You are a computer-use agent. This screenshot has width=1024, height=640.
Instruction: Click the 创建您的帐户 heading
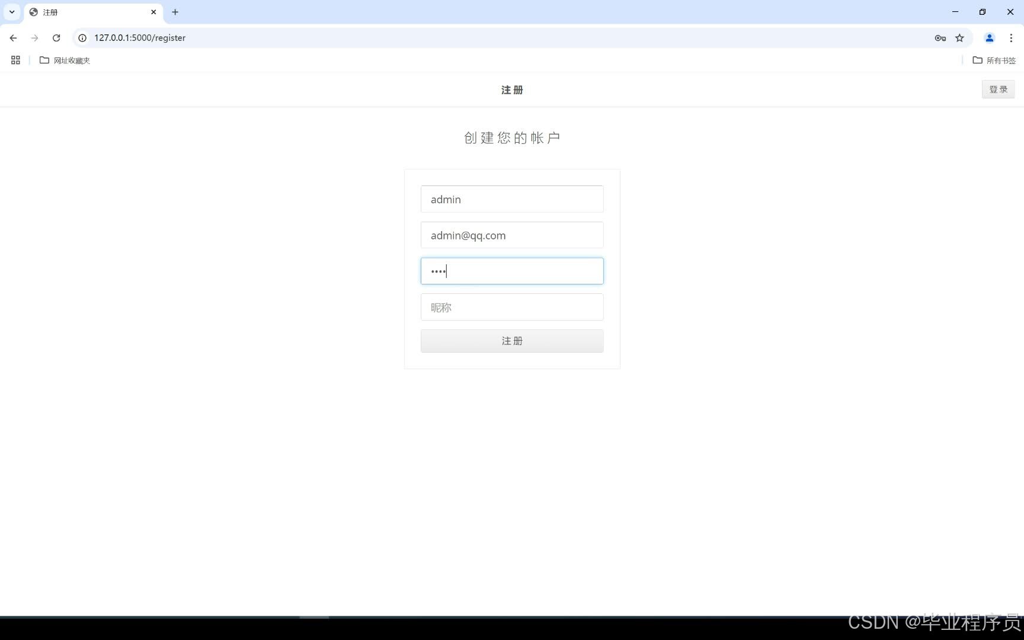512,138
